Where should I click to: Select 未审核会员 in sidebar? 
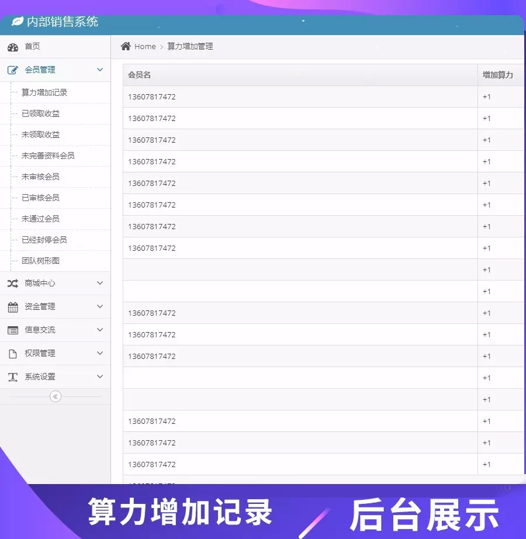pos(40,177)
